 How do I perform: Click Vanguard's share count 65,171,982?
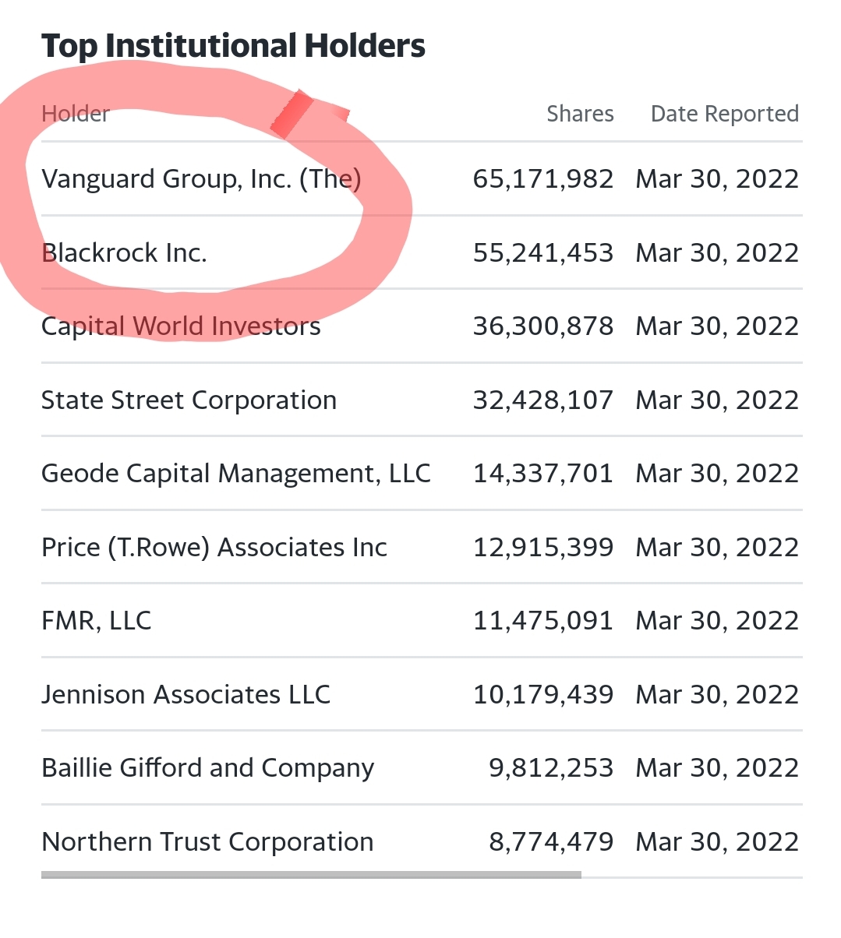[543, 179]
